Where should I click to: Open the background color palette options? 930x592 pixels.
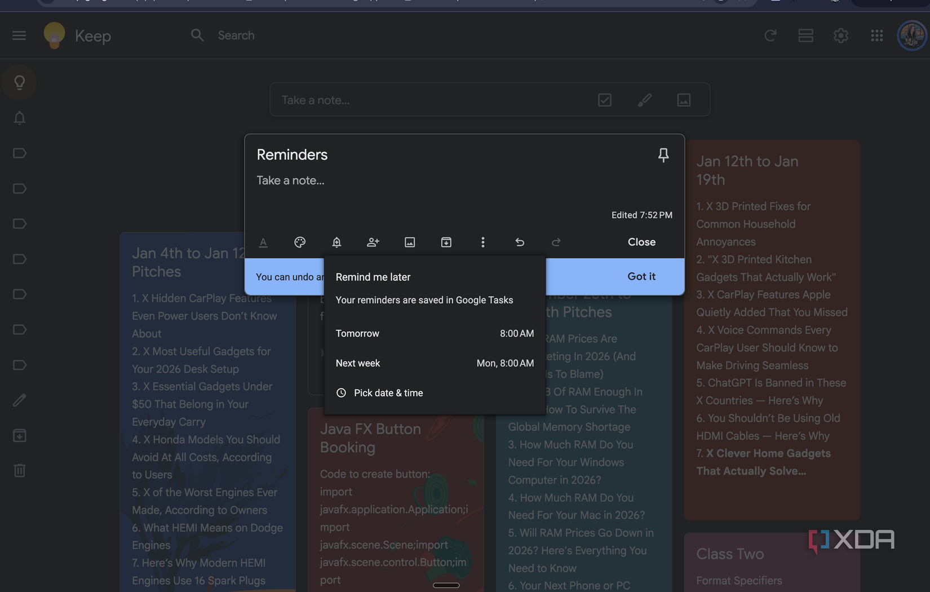[300, 242]
